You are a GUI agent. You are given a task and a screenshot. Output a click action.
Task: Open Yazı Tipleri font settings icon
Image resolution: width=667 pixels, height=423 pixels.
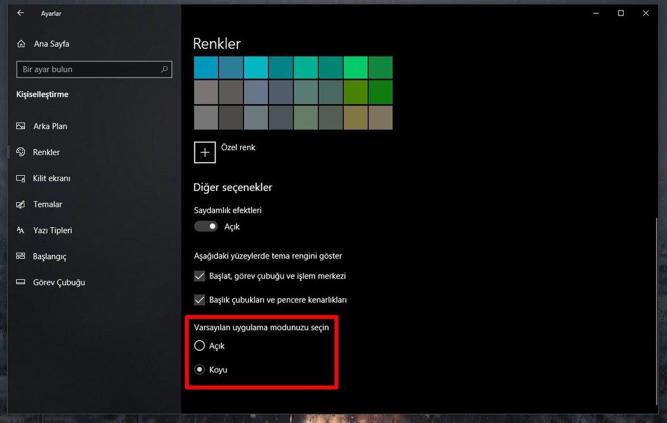[21, 230]
